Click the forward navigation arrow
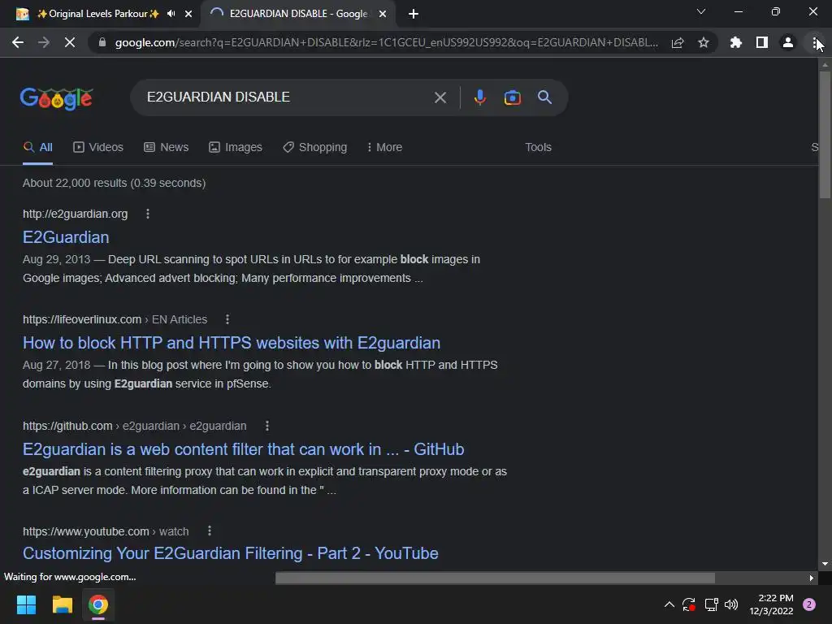Image resolution: width=832 pixels, height=624 pixels. click(x=44, y=42)
